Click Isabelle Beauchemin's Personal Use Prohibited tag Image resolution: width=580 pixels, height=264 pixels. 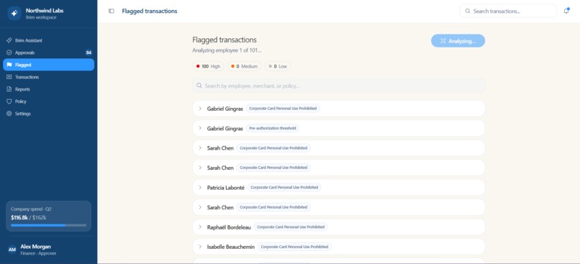[294, 247]
